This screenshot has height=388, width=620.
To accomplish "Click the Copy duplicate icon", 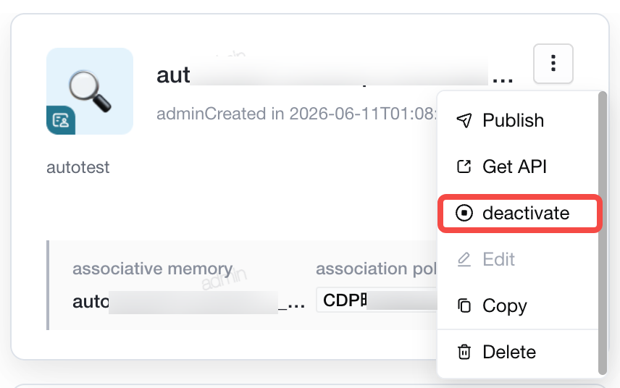I will click(x=464, y=305).
